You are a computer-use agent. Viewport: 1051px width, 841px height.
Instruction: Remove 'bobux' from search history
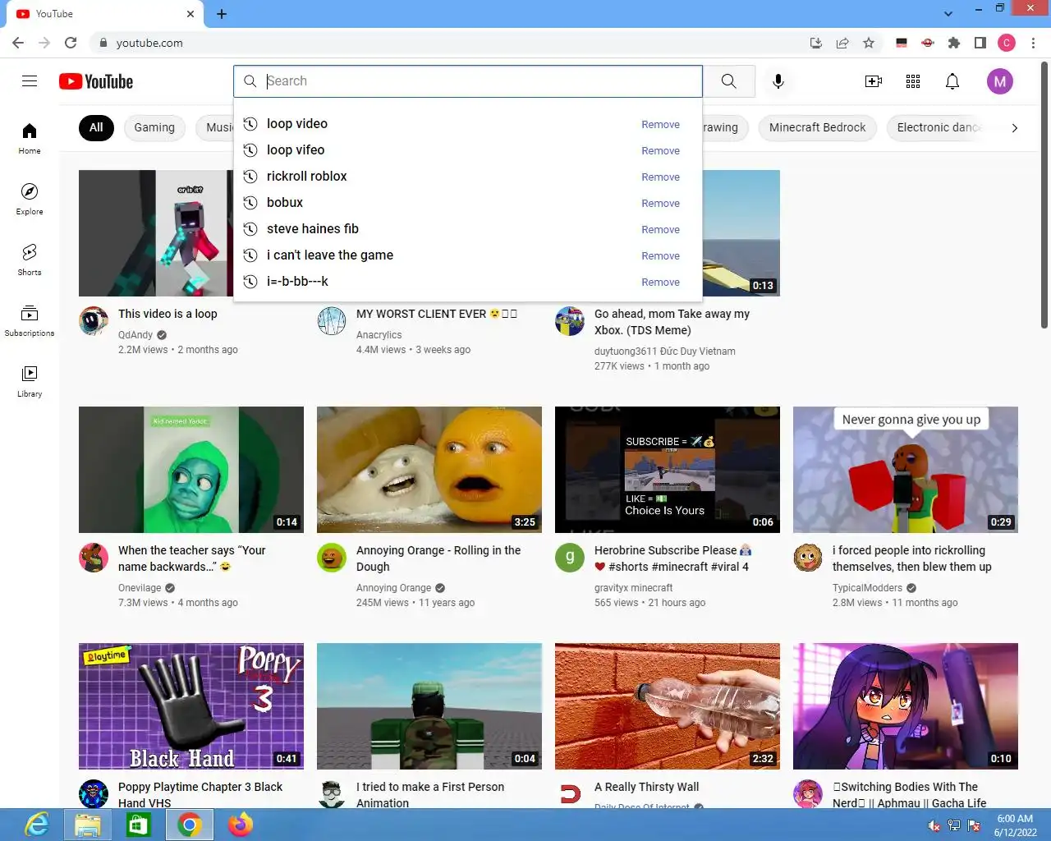pyautogui.click(x=660, y=204)
